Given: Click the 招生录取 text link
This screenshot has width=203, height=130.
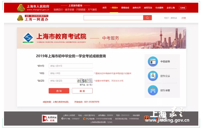Looking at the screenshot, I should click(x=165, y=90).
